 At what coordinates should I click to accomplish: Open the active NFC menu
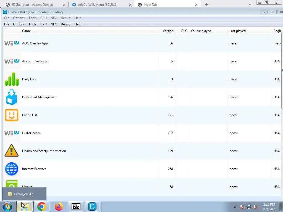pos(54,24)
